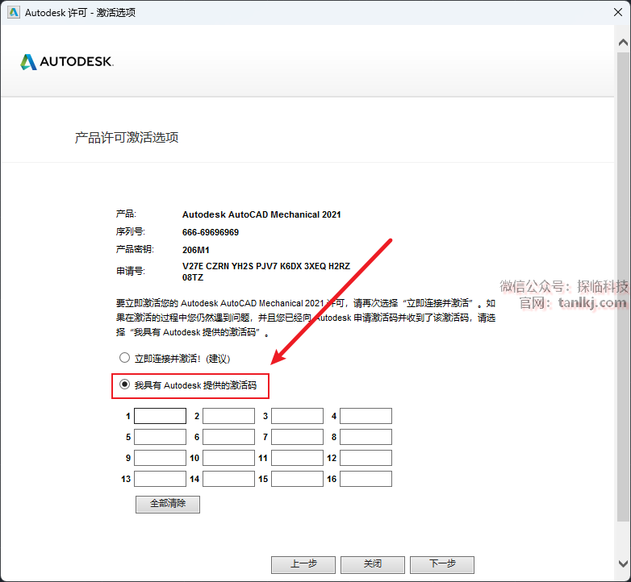Click activation code field 1
This screenshot has width=631, height=582.
(160, 416)
